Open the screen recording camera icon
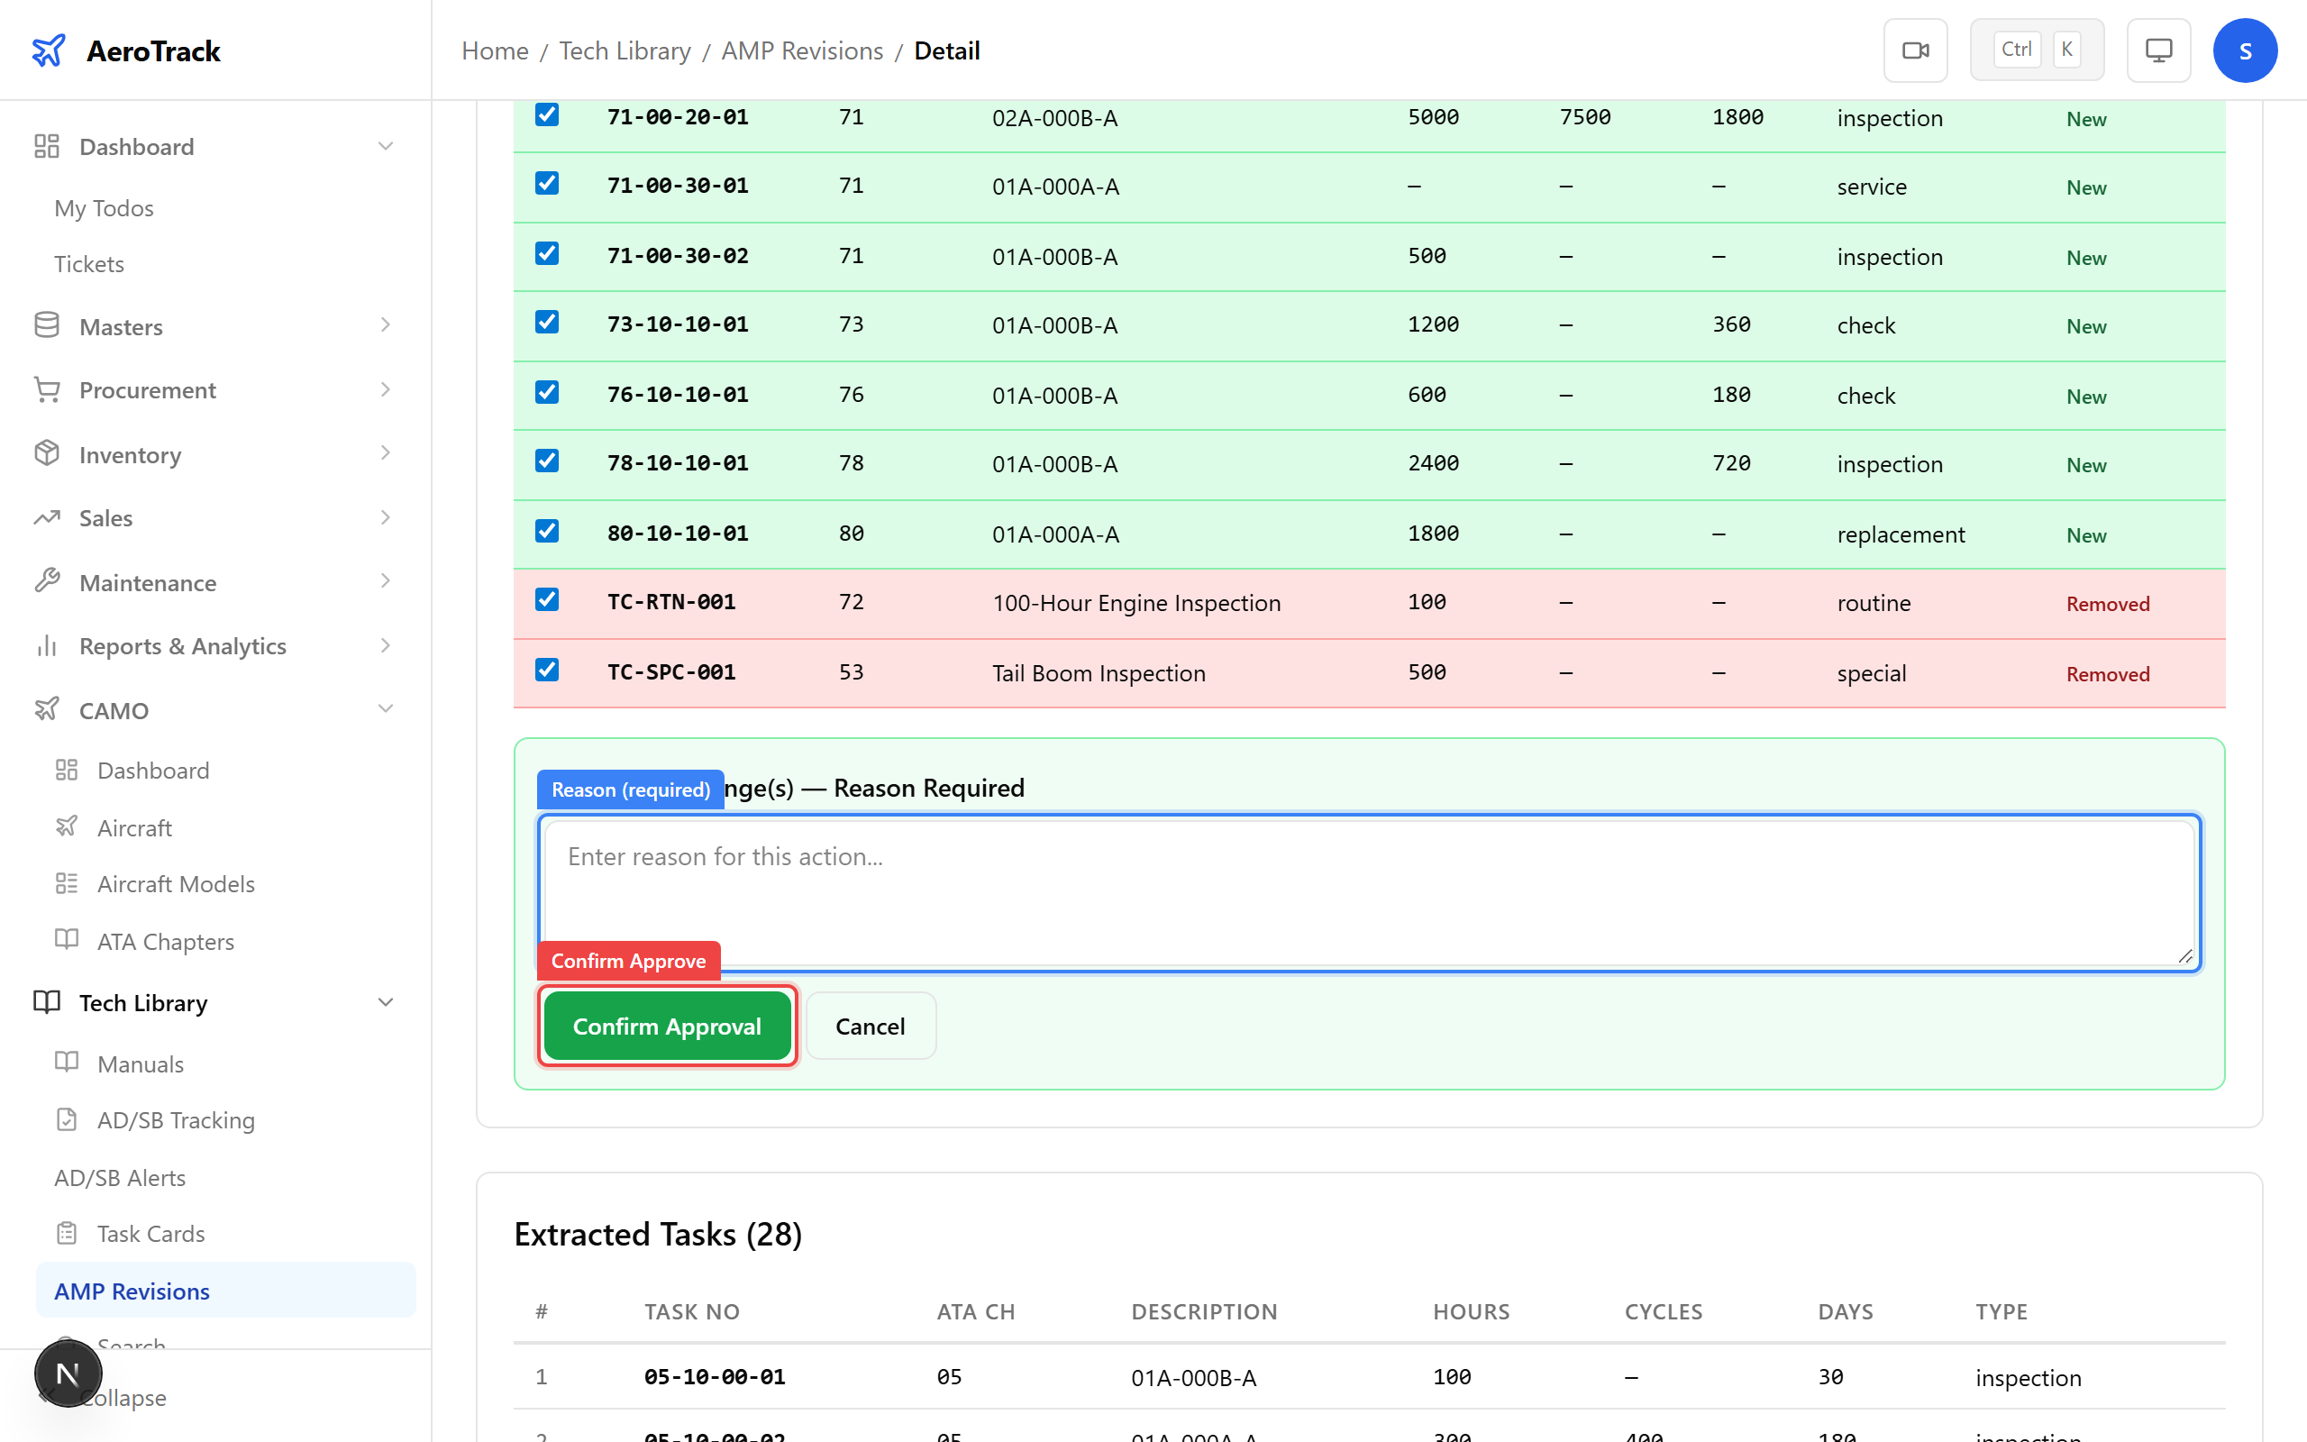 (x=1915, y=50)
